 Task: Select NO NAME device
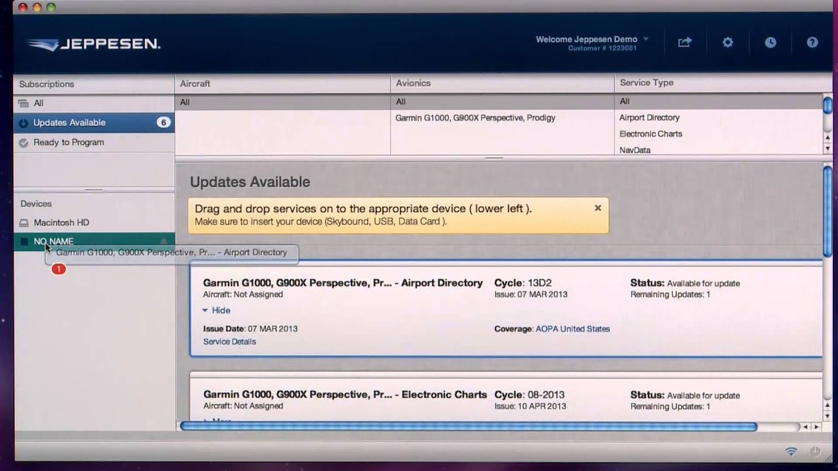pos(94,242)
